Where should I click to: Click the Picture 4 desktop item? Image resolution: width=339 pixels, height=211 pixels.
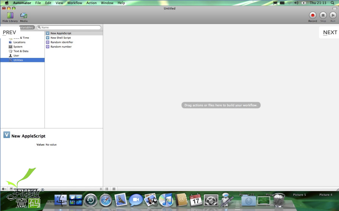click(326, 195)
